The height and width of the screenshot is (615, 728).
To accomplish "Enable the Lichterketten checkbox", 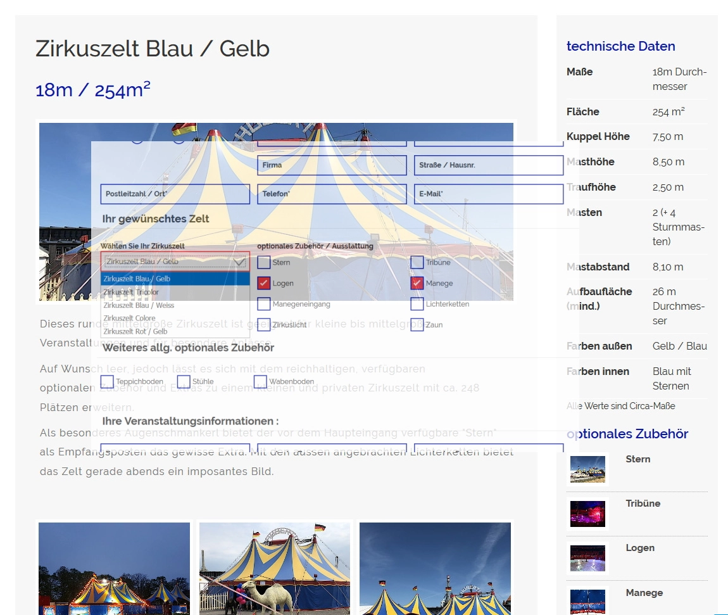I will 417,304.
